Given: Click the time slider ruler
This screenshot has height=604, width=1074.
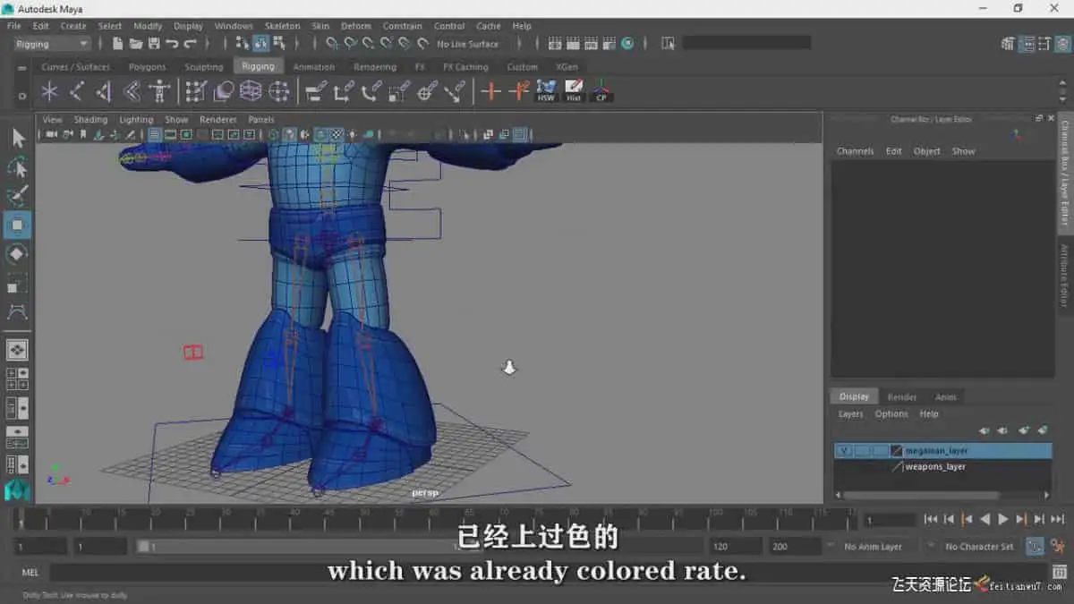Looking at the screenshot, I should point(437,518).
